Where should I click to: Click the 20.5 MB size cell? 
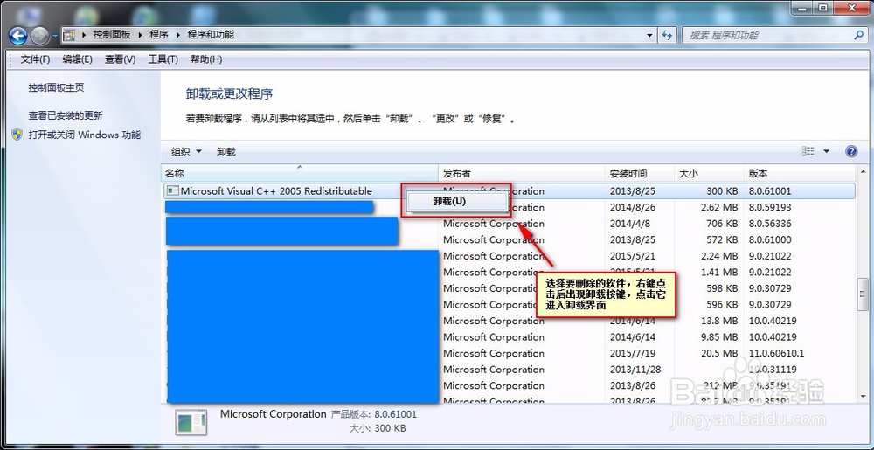[x=719, y=353]
